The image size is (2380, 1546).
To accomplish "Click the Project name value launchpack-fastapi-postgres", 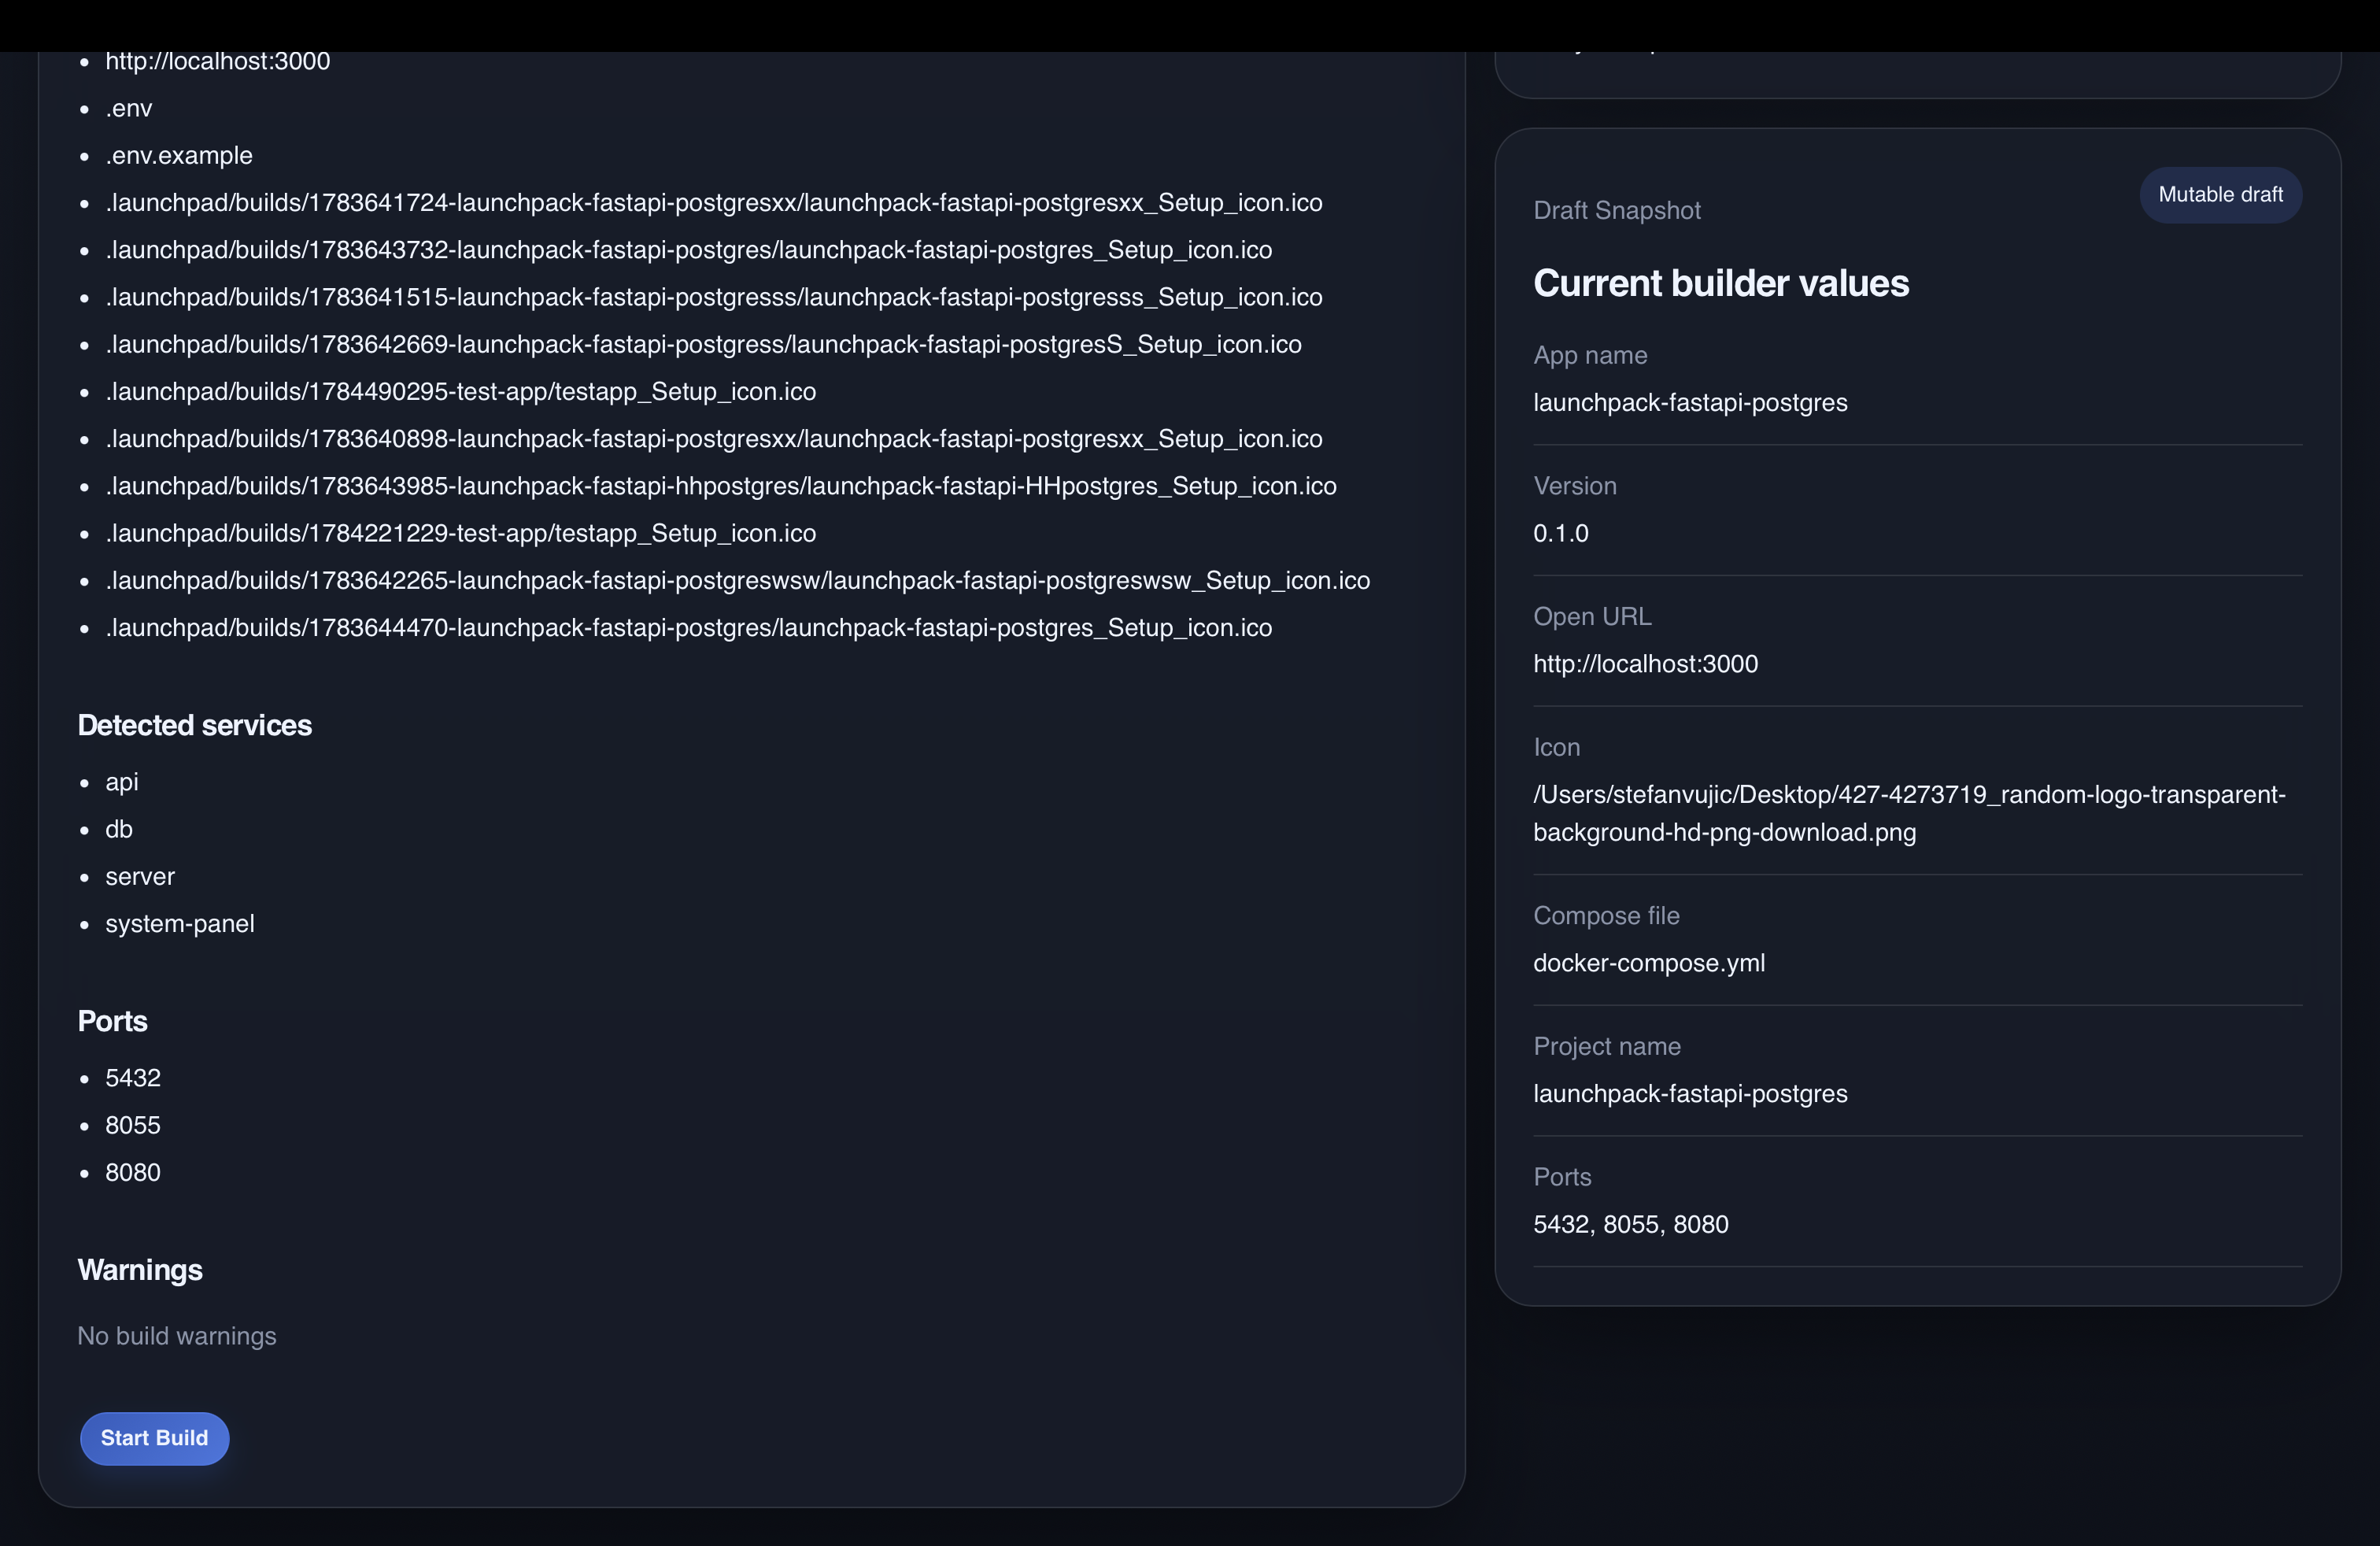I will point(1690,1094).
